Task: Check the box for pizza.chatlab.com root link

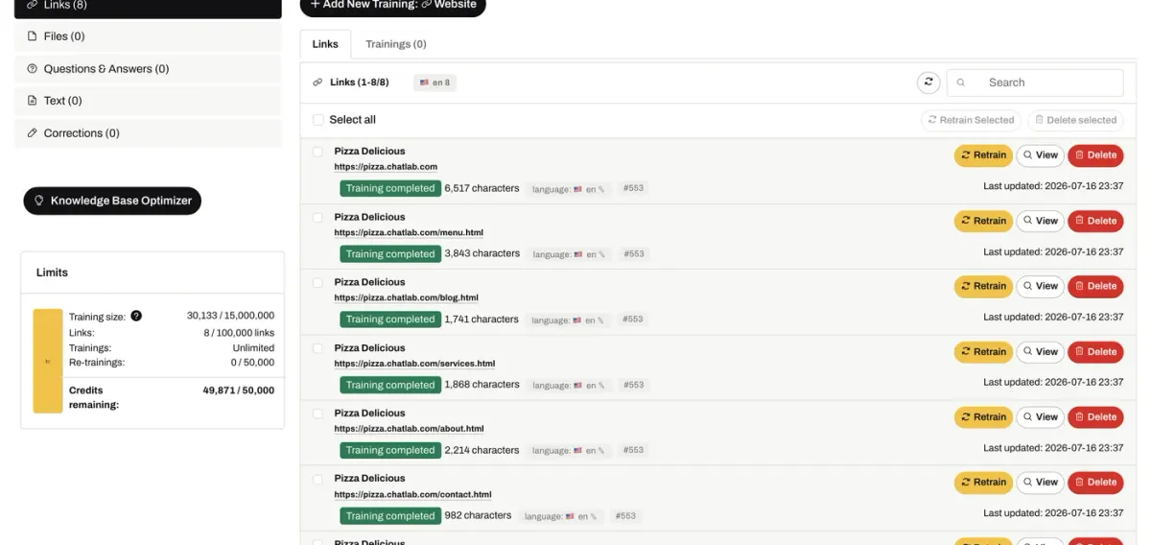Action: tap(318, 152)
